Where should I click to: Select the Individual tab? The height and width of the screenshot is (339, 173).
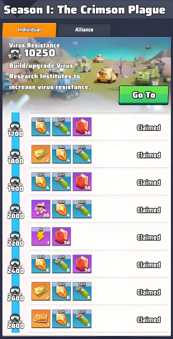(x=29, y=30)
